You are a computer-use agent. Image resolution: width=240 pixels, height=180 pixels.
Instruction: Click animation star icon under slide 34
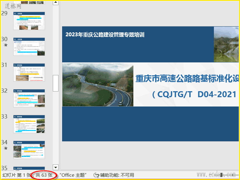[6, 148]
